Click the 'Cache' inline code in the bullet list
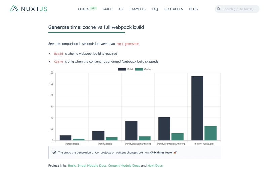The image size is (269, 174). pos(59,62)
